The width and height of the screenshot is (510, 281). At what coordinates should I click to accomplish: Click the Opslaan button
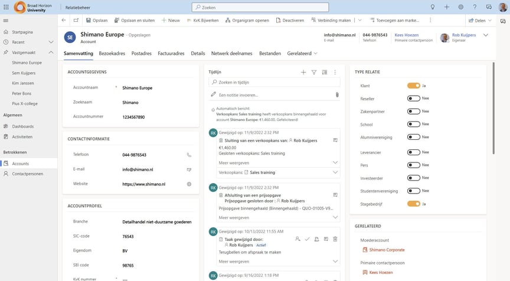[x=97, y=20]
